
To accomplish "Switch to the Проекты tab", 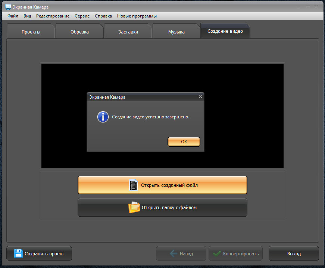I will 31,32.
